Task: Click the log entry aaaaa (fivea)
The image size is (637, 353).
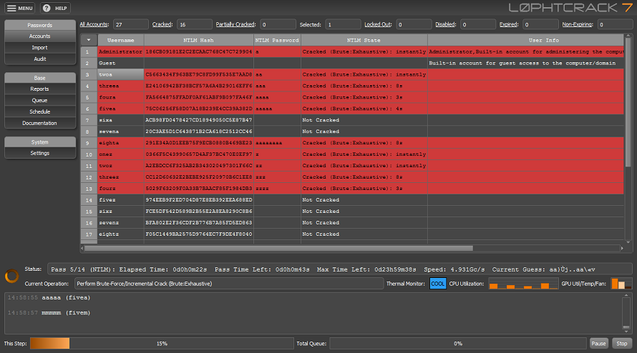Action: [x=49, y=297]
